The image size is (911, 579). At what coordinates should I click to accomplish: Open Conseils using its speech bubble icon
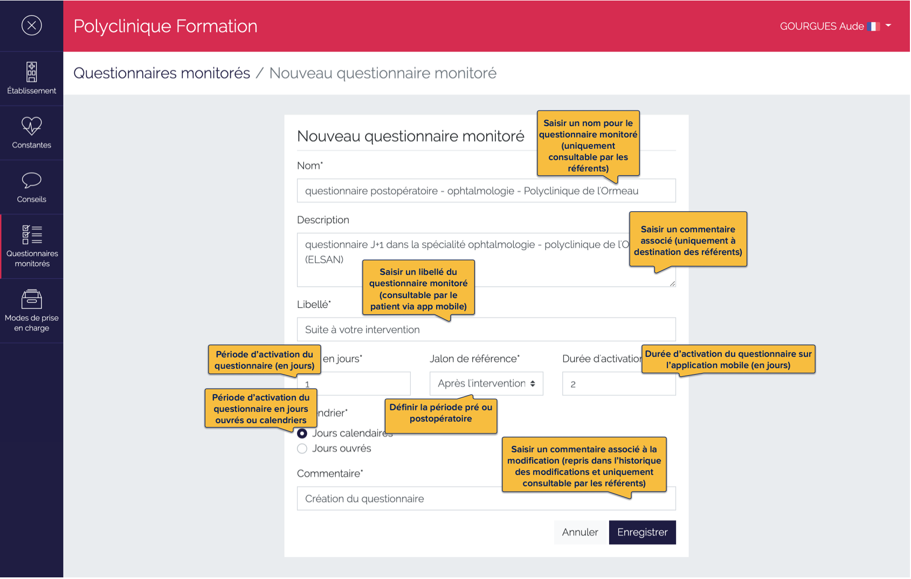pyautogui.click(x=32, y=181)
